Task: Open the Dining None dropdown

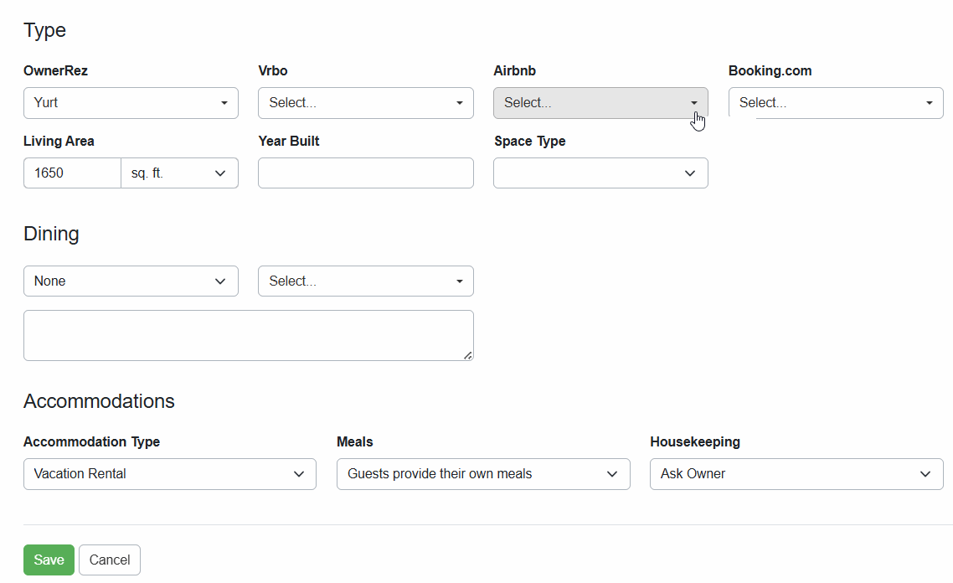Action: (131, 281)
